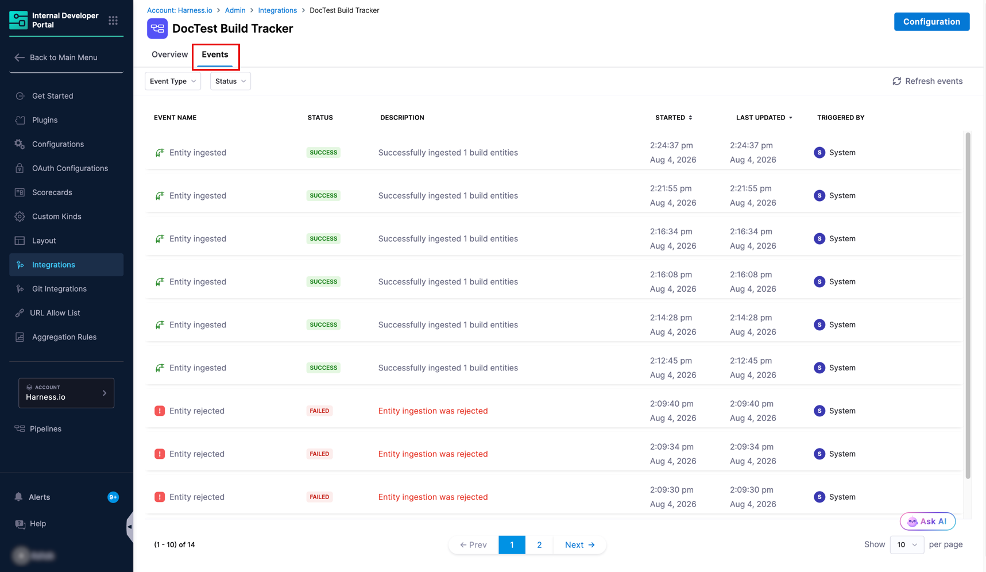Screen dimensions: 986x572
Task: Sort by the Started column
Action: click(674, 118)
